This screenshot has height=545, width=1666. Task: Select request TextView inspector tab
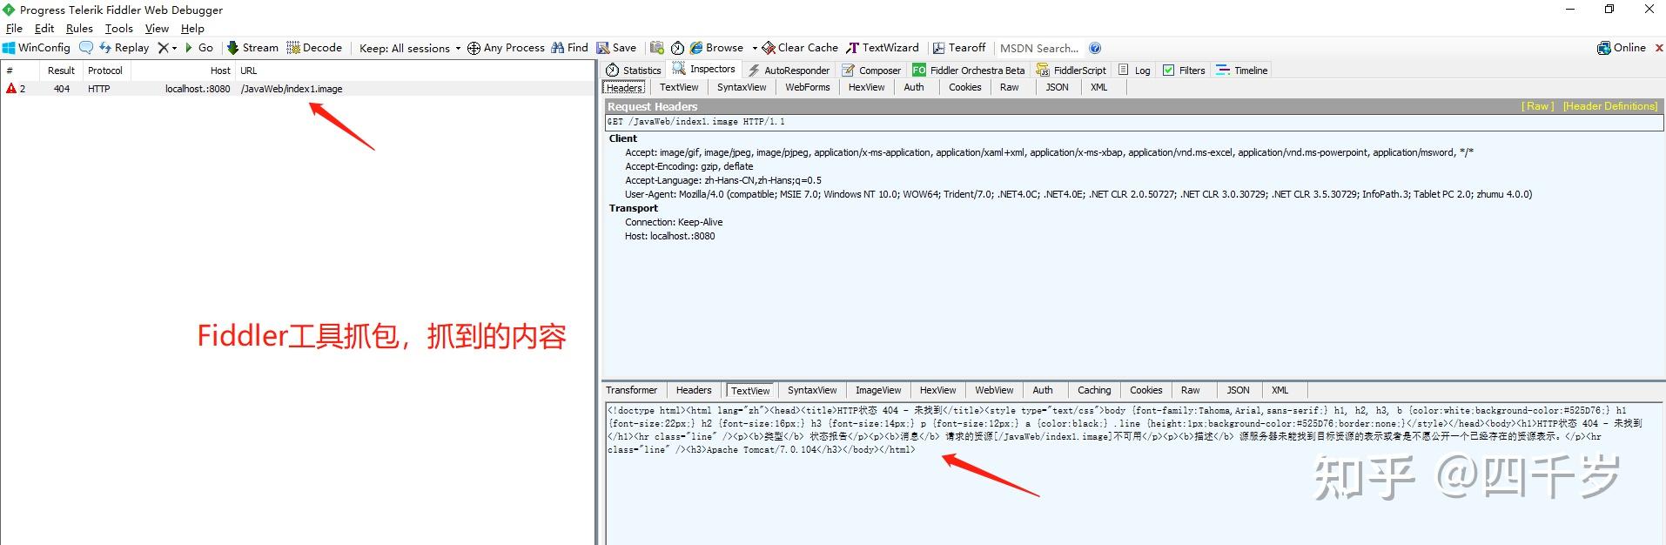tap(679, 87)
